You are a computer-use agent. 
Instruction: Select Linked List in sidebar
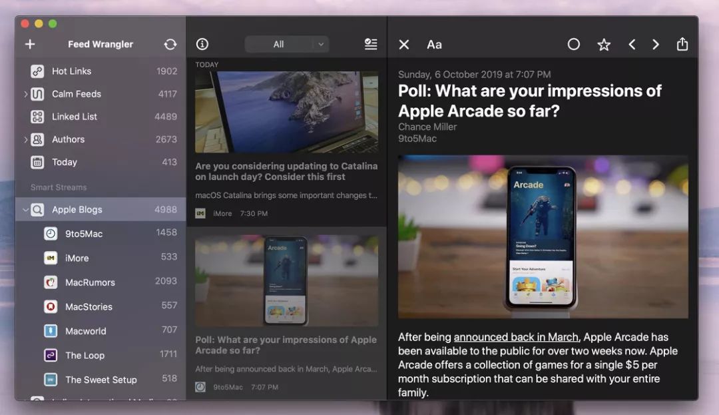75,117
